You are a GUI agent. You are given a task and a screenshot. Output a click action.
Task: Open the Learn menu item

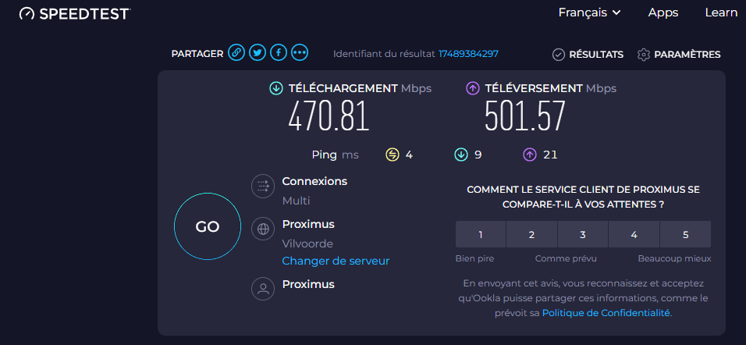(x=721, y=12)
